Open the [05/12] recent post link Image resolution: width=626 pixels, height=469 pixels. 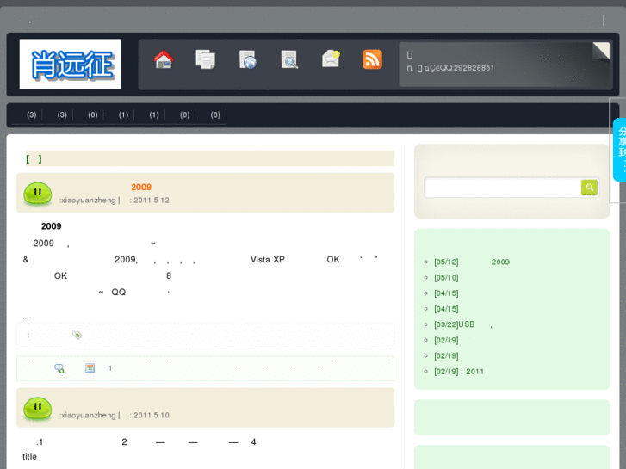(x=472, y=262)
